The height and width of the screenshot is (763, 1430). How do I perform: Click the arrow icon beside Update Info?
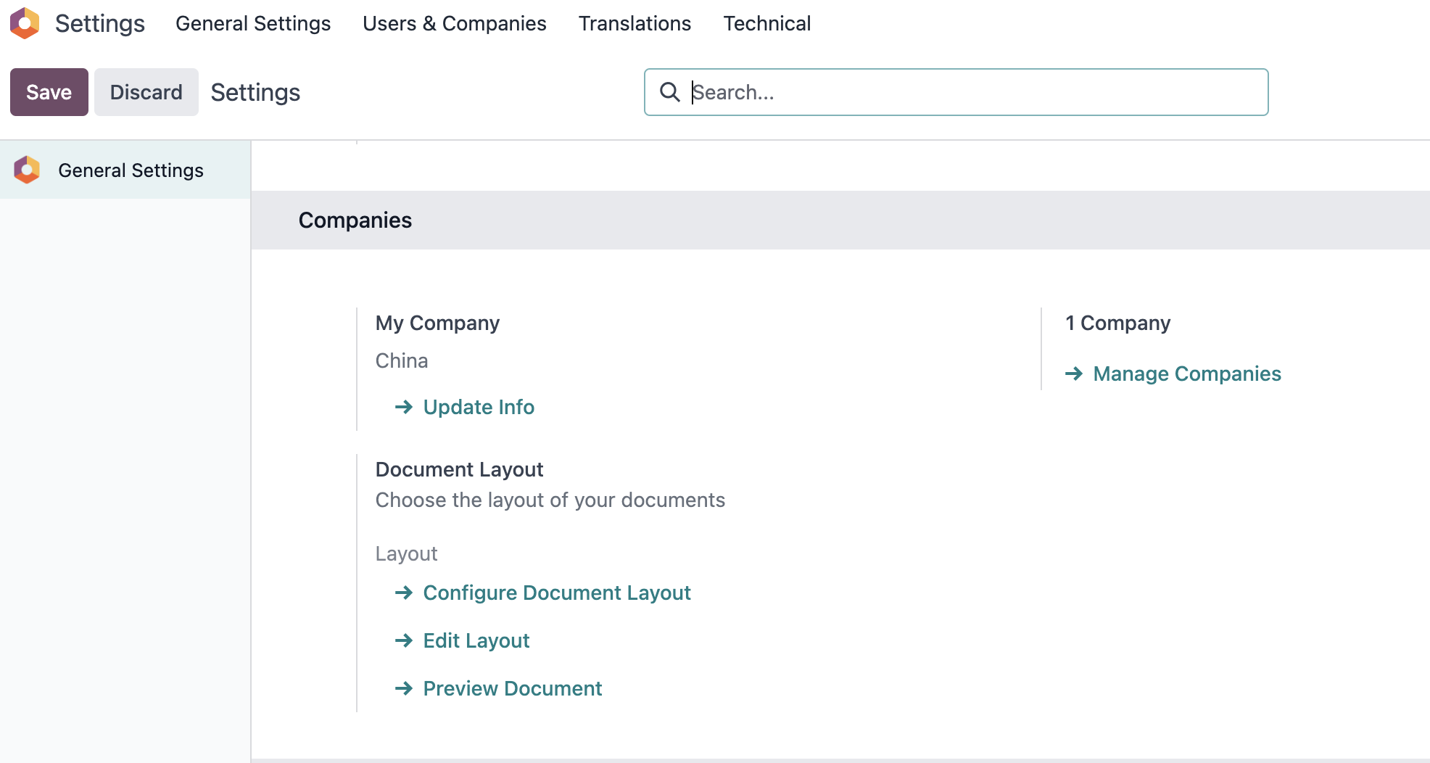click(404, 407)
